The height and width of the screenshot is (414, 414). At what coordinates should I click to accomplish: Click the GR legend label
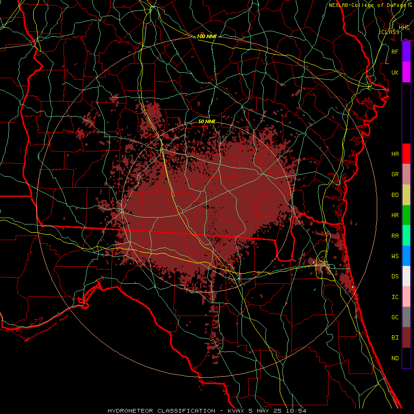395,174
